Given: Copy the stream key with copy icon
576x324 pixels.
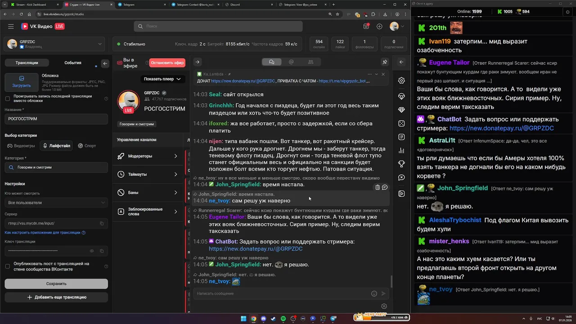Looking at the screenshot, I should (102, 251).
